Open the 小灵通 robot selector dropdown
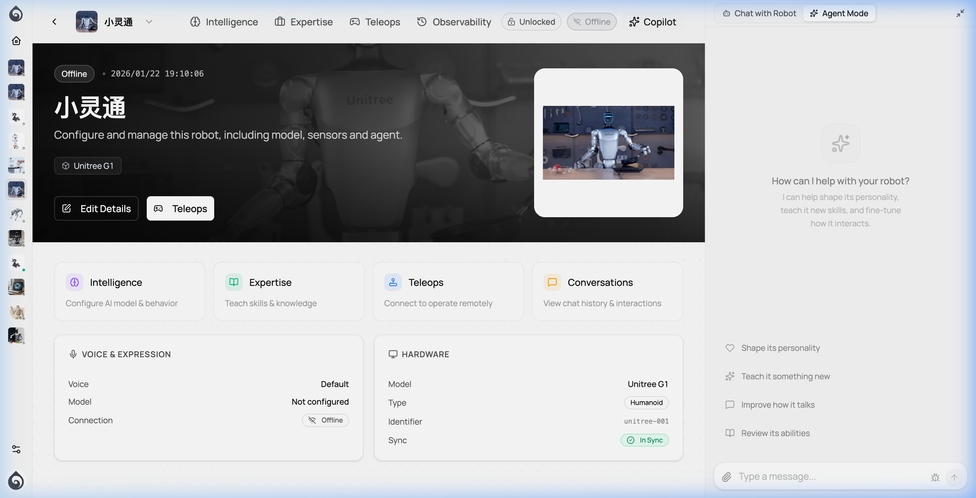This screenshot has height=498, width=976. [x=149, y=22]
